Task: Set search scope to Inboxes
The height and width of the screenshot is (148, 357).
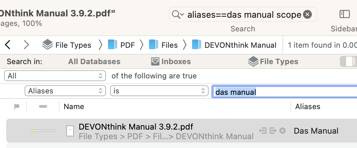Action: tap(171, 62)
